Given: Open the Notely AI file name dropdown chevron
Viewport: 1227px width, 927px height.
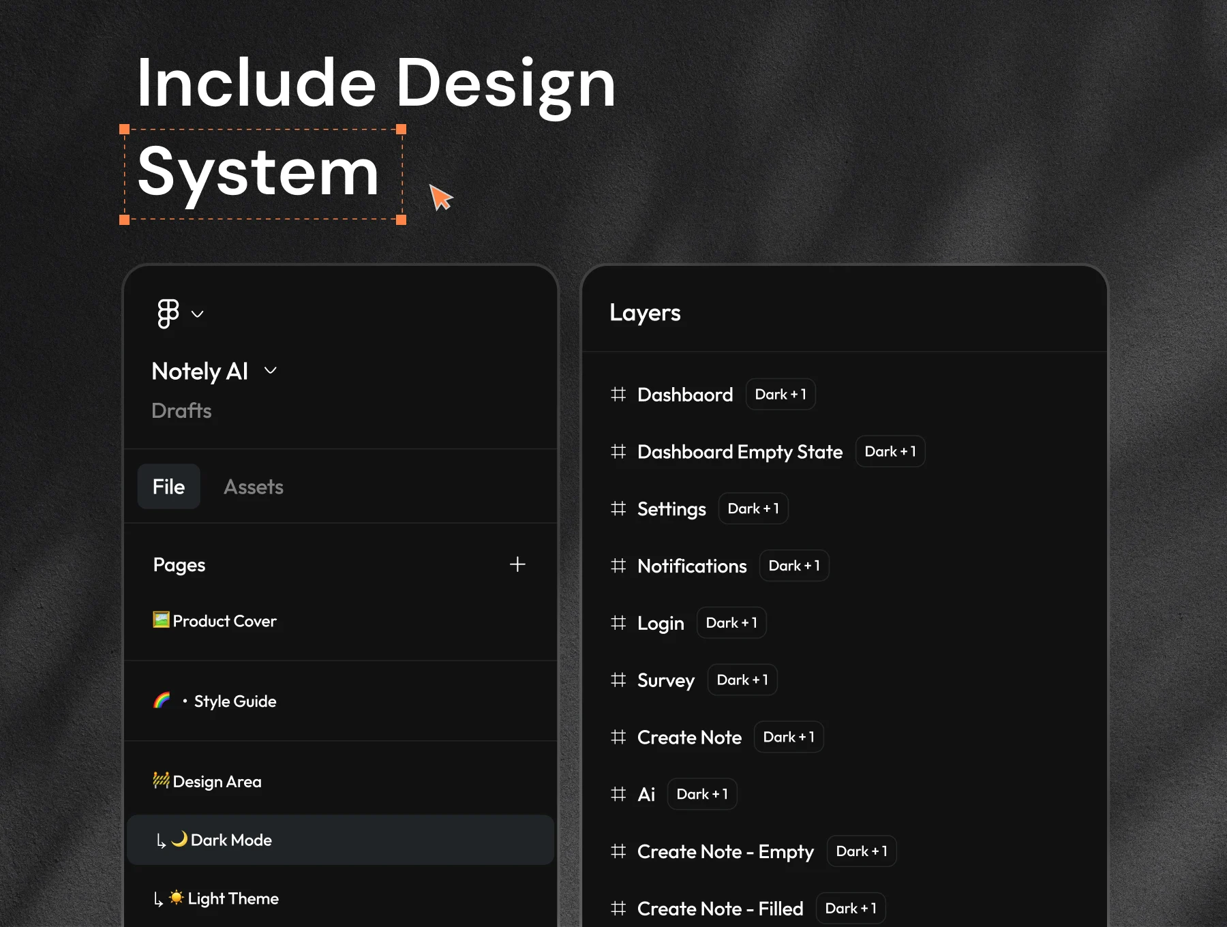Looking at the screenshot, I should pos(271,370).
